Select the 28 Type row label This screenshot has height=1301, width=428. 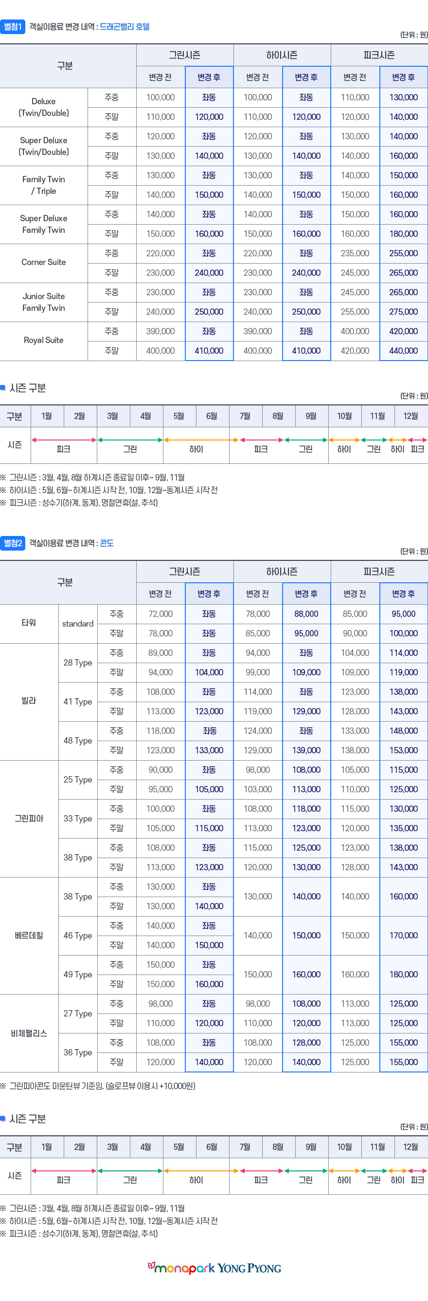click(78, 663)
